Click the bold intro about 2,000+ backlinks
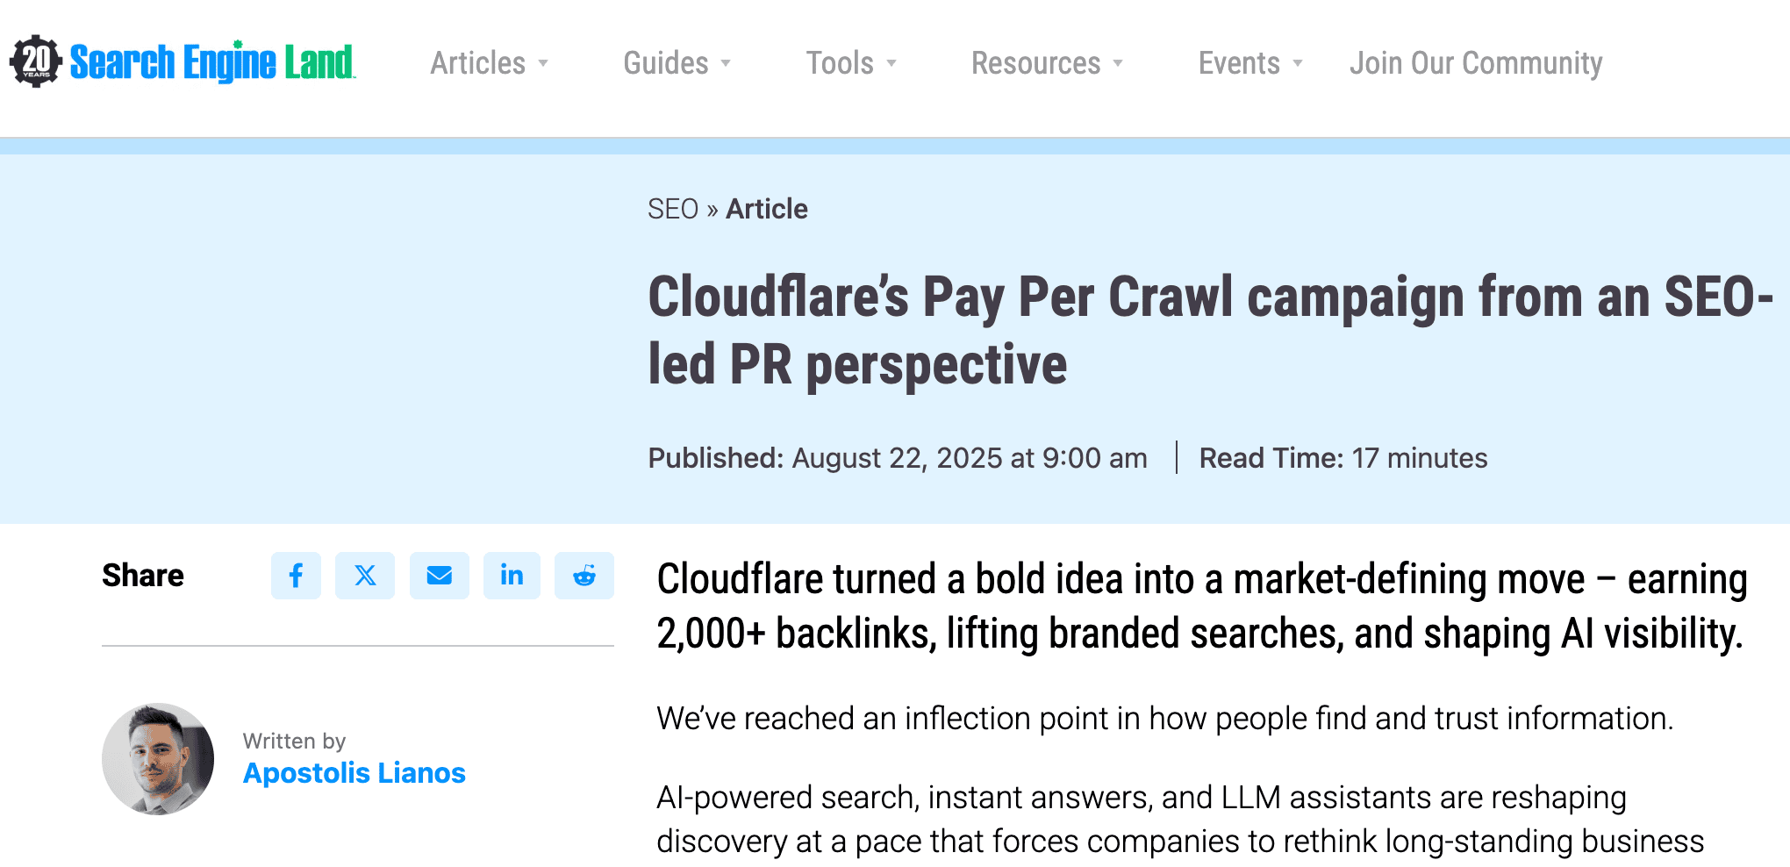This screenshot has height=867, width=1790. tap(1202, 606)
